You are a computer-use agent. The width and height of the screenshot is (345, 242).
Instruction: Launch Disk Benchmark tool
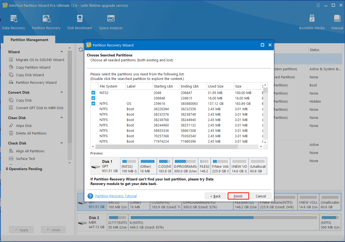click(x=80, y=19)
